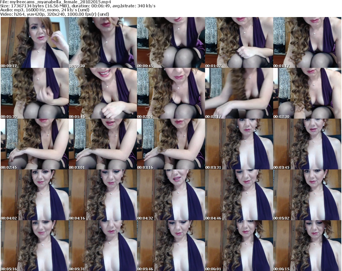Select the thumbnail timestamped 00:01:17
This screenshot has height=271, width=342.
307,42
